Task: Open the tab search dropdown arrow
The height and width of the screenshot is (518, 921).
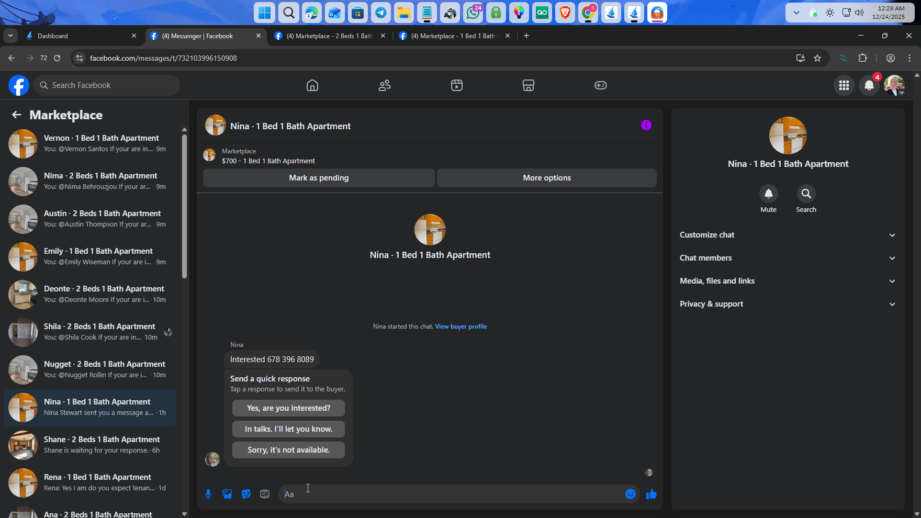Action: pos(10,36)
